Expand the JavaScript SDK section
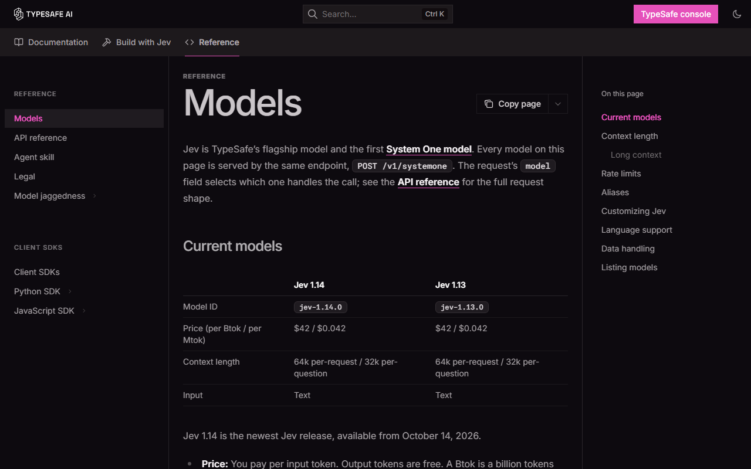This screenshot has height=469, width=751. (84, 311)
